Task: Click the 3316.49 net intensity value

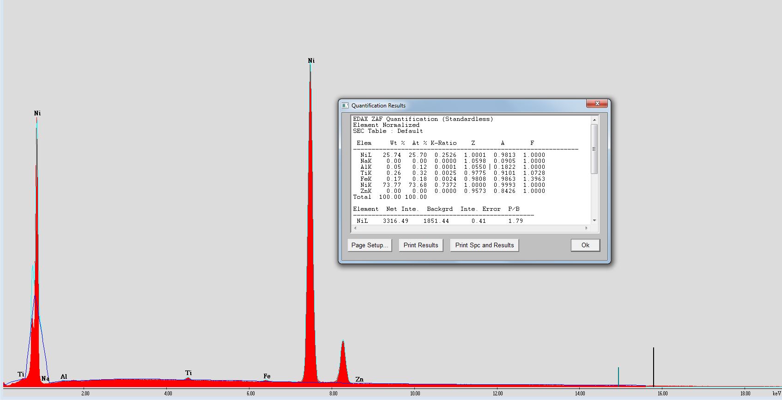Action: 395,221
